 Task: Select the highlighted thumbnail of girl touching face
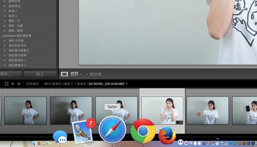click(x=162, y=110)
